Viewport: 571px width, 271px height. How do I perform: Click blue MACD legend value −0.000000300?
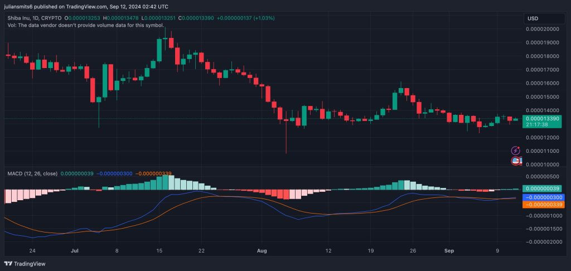114,174
